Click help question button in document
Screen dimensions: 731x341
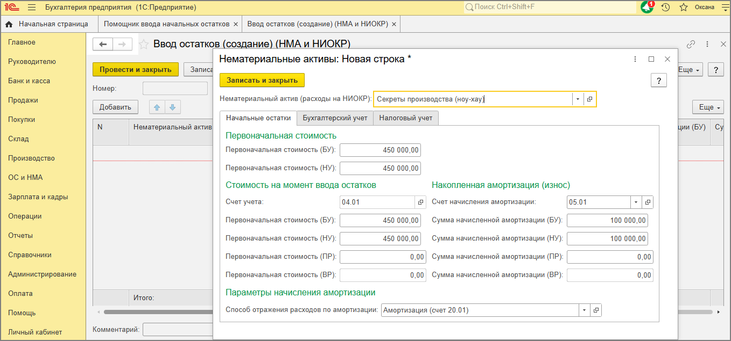(715, 70)
